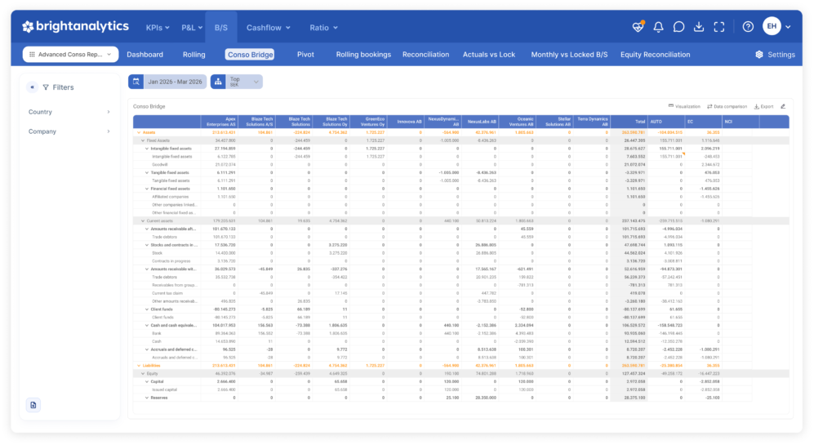Open the P&L menu

point(192,28)
